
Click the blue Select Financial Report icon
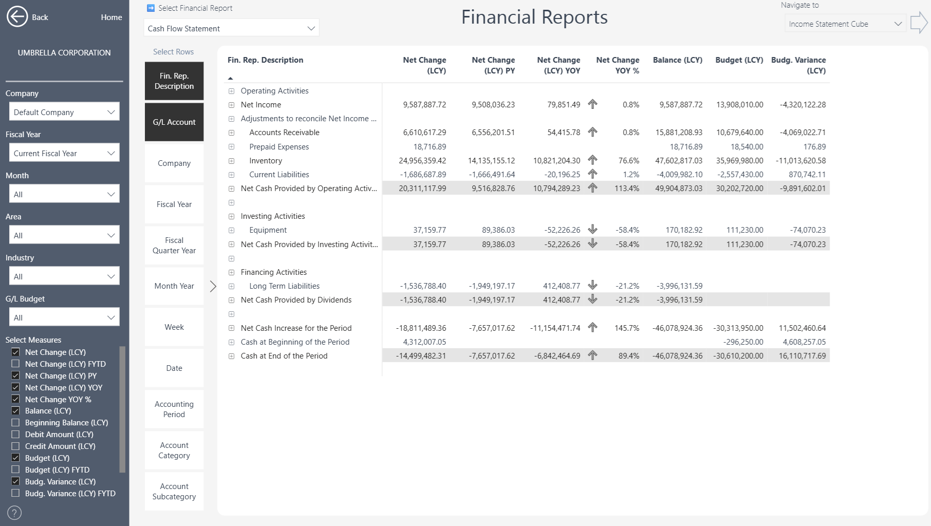151,8
